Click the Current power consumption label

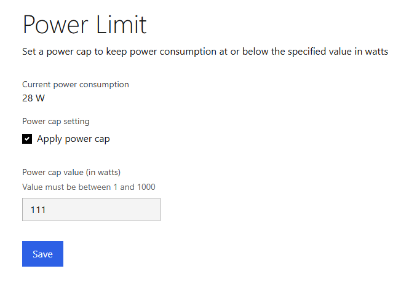tap(76, 85)
